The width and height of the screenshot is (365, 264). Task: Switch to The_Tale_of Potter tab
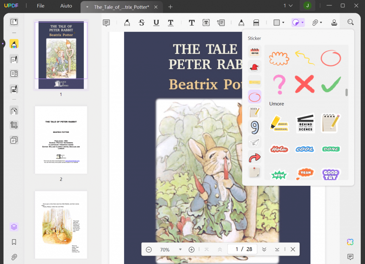tap(122, 7)
